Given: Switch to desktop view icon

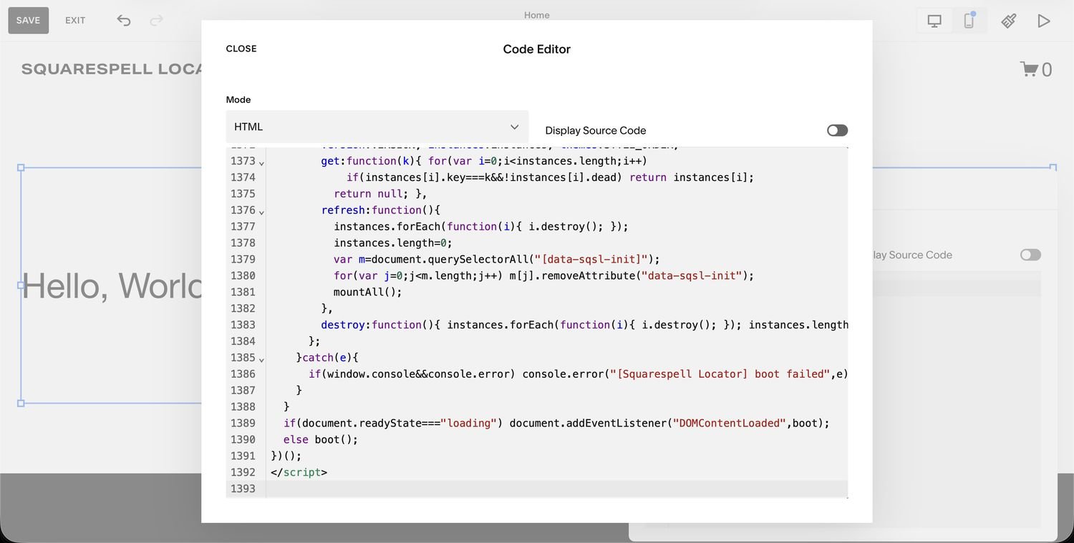Looking at the screenshot, I should [934, 21].
